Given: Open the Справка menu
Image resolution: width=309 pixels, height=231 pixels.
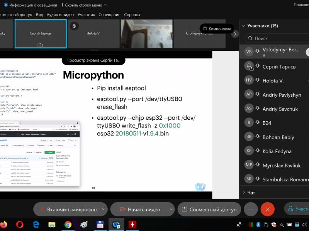Looking at the screenshot, I should [132, 15].
